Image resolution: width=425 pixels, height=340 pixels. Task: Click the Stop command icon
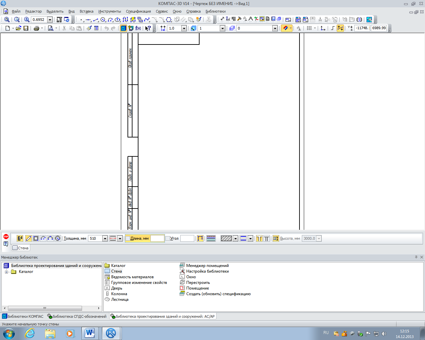(x=6, y=237)
